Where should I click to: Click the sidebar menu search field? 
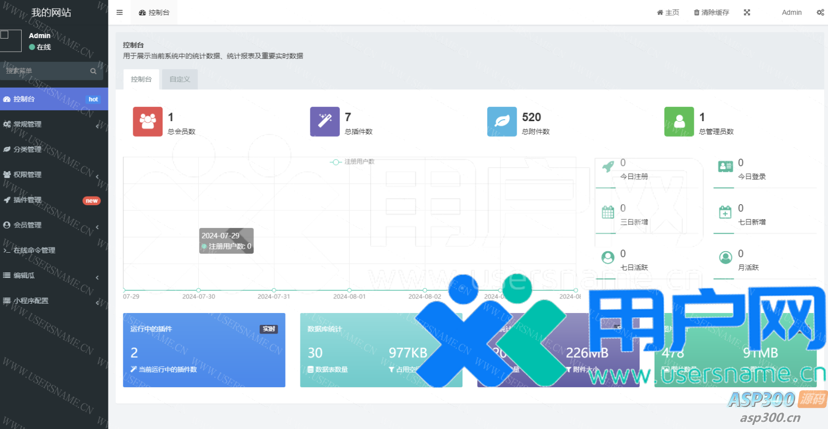click(x=45, y=71)
